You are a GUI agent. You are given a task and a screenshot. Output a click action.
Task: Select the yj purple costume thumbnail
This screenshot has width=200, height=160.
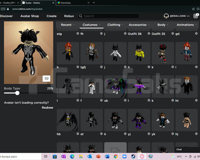139,120
